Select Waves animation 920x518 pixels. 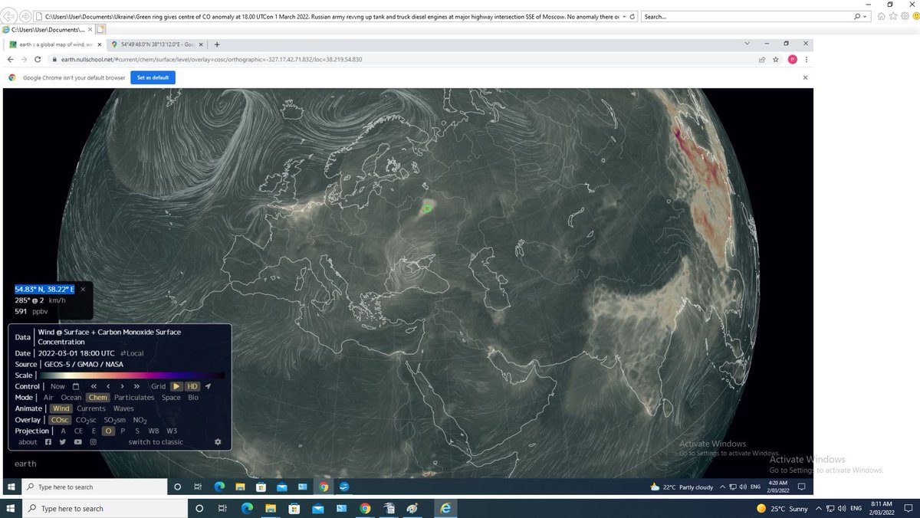coord(123,408)
